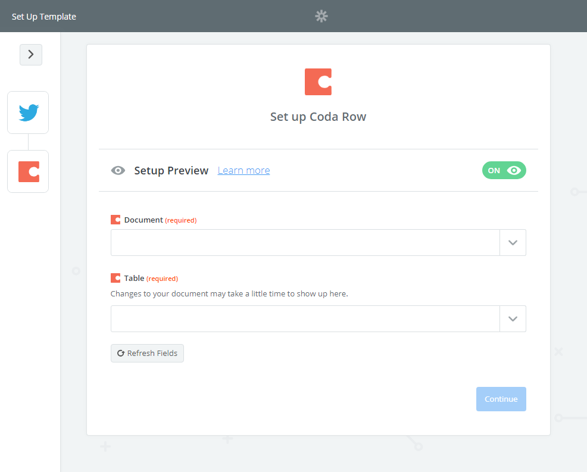The width and height of the screenshot is (587, 472).
Task: Click the Set Up Template header title
Action: click(44, 17)
